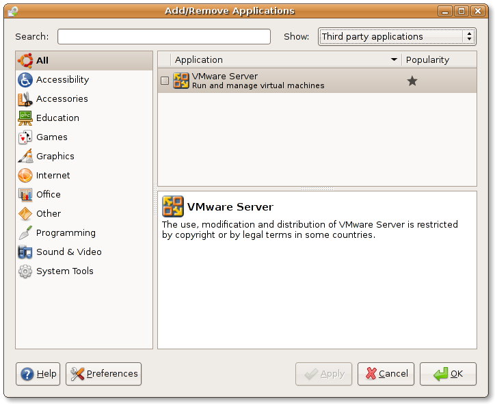Open Preferences
495x404 pixels.
[103, 374]
